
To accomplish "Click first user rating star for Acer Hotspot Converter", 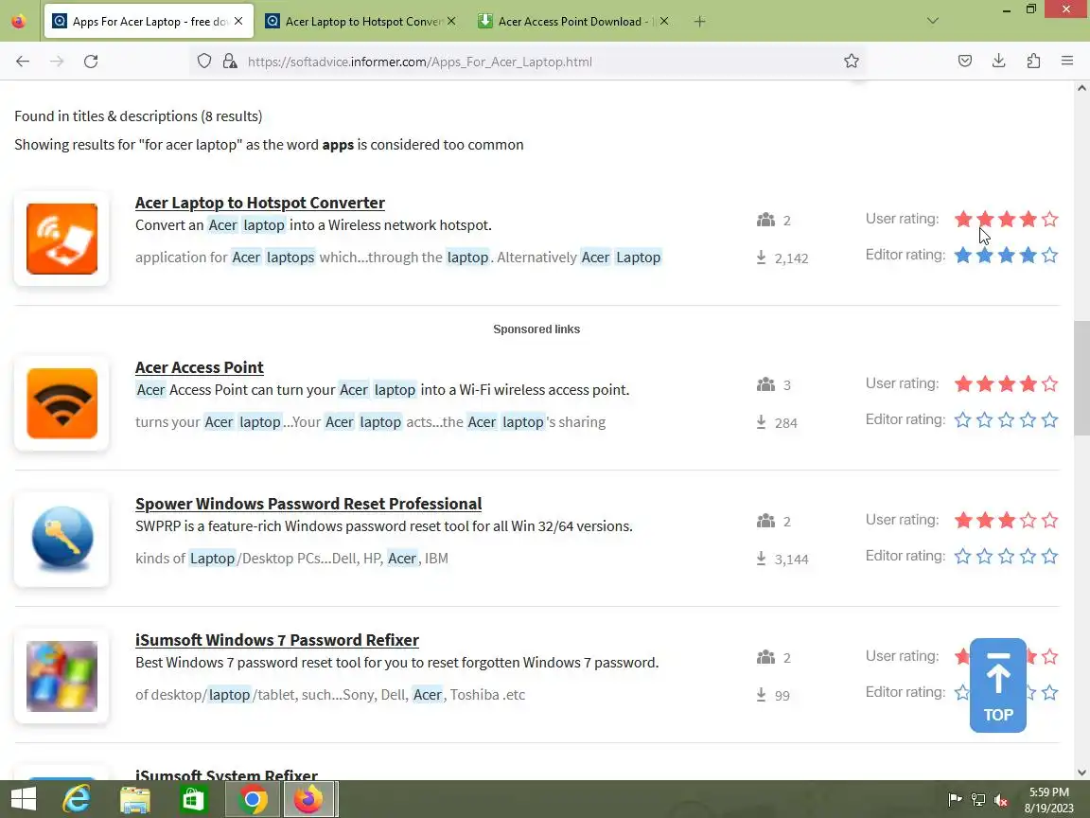I will point(963,219).
